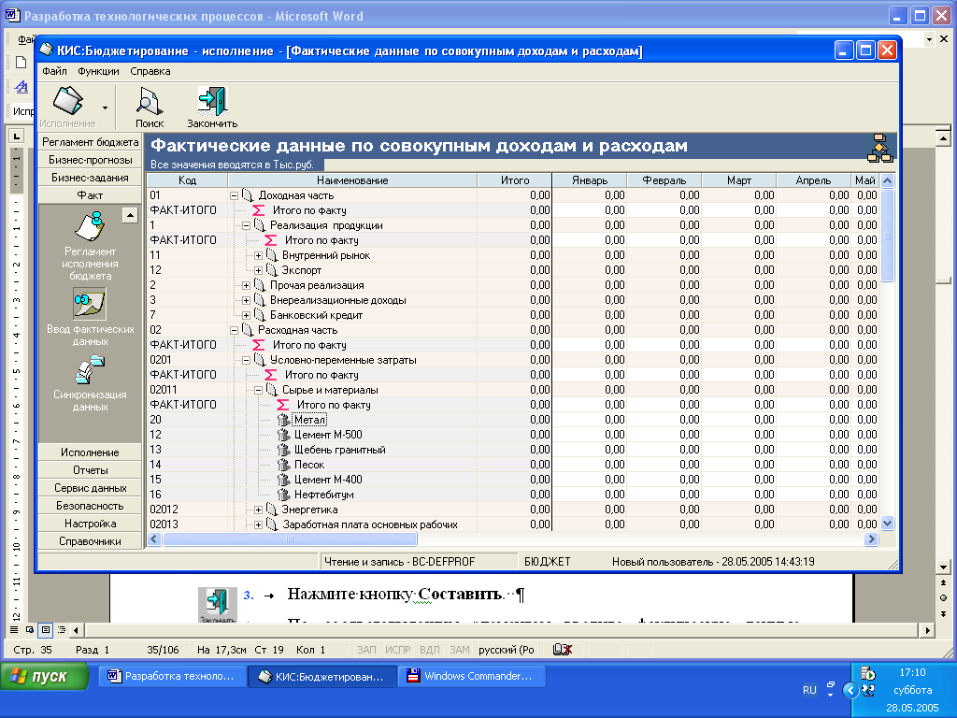Click the horizontal scrollbar thumb of table

pos(290,539)
